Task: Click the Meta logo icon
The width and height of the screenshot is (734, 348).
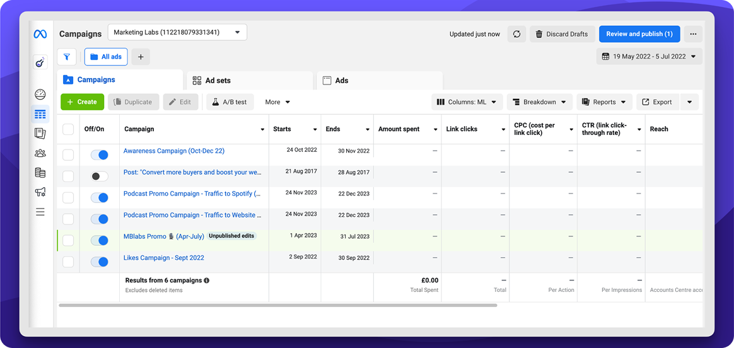Action: coord(40,35)
